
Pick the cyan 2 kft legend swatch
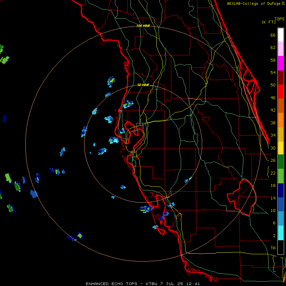pyautogui.click(x=281, y=233)
